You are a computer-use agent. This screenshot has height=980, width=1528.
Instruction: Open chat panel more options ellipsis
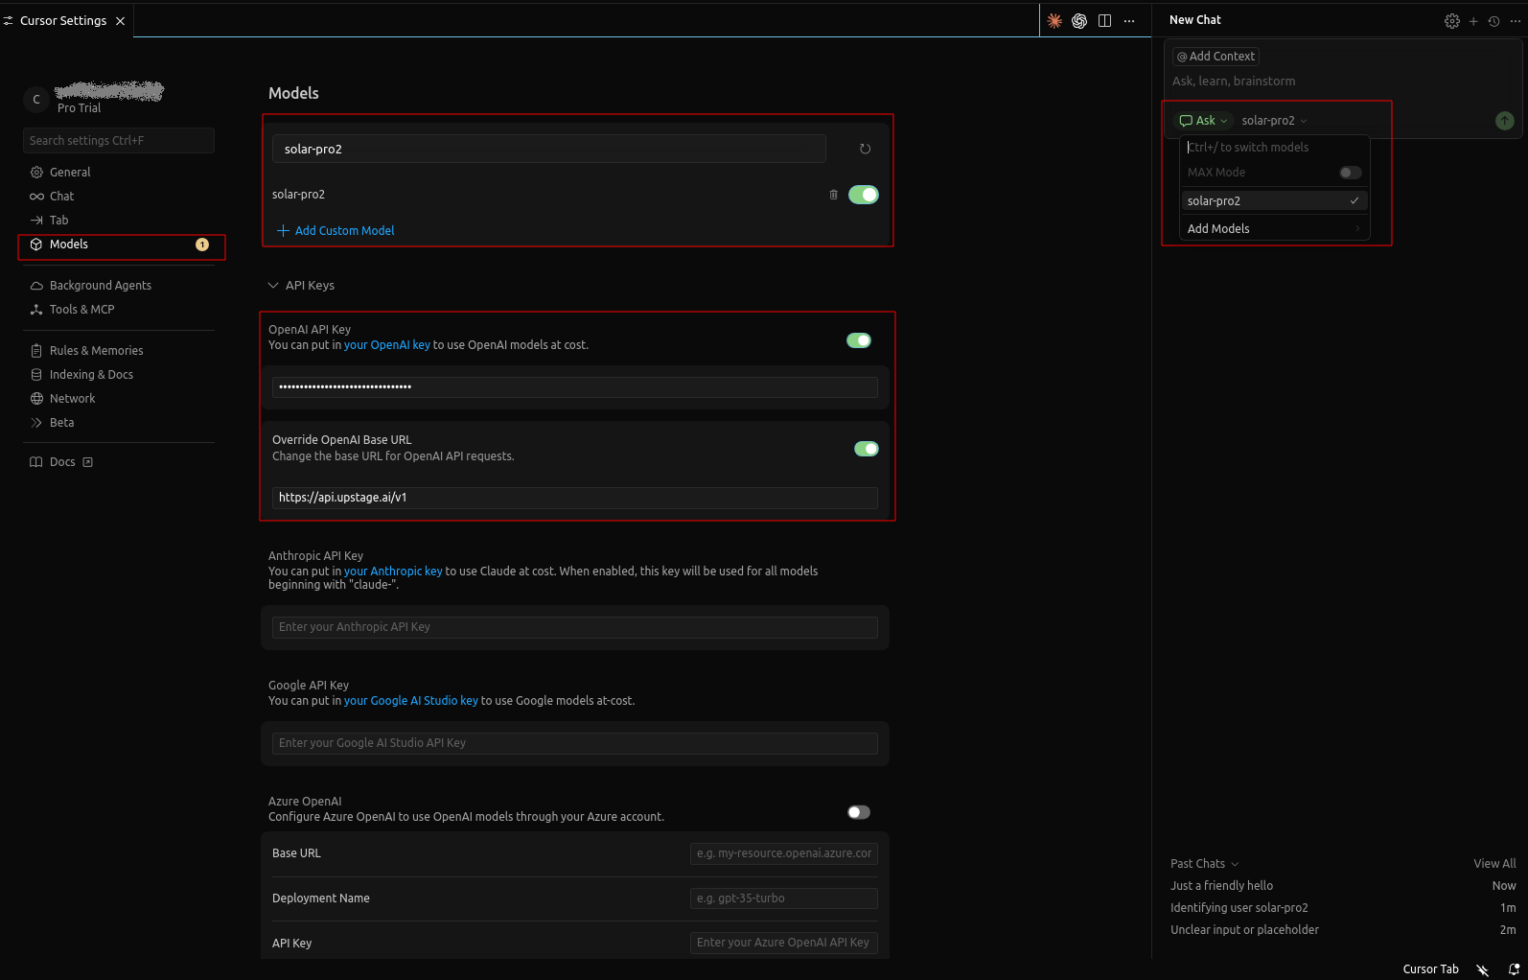click(1515, 21)
